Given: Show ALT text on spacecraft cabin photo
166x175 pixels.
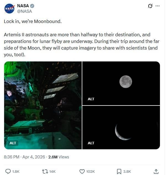Looking at the screenshot, I should pyautogui.click(x=13, y=143).
